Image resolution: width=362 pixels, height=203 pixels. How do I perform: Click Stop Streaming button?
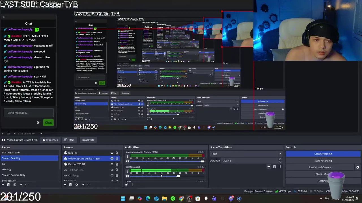coord(323,154)
